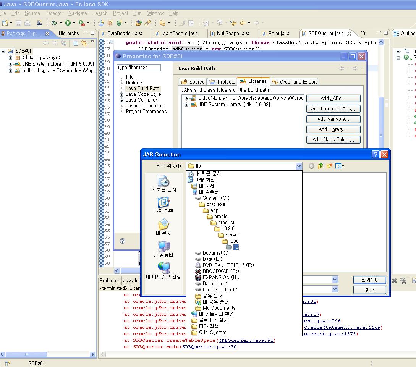Open the Point.java editor tab
This screenshot has width=416, height=367.
(x=279, y=33)
